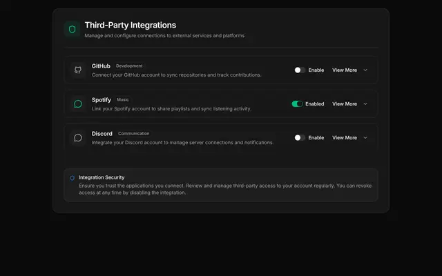Click the Communication badge beside Discord
This screenshot has height=276, width=442.
click(x=133, y=133)
